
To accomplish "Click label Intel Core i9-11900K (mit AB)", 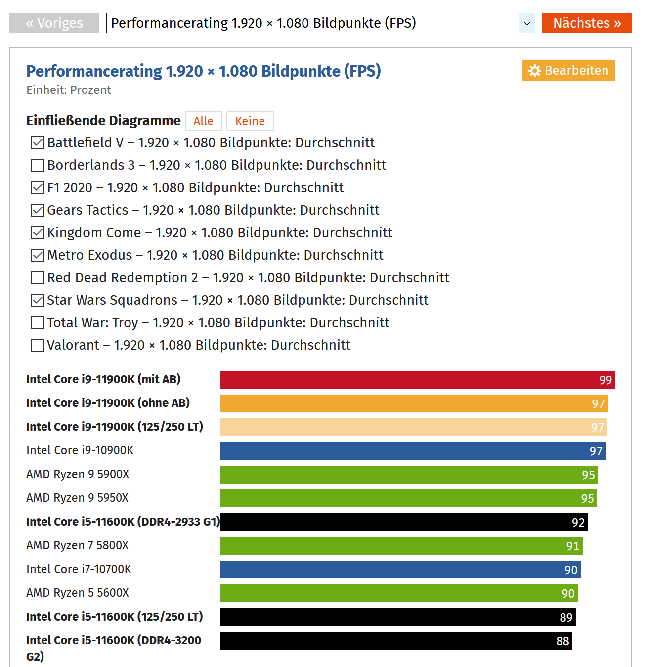I will [103, 379].
